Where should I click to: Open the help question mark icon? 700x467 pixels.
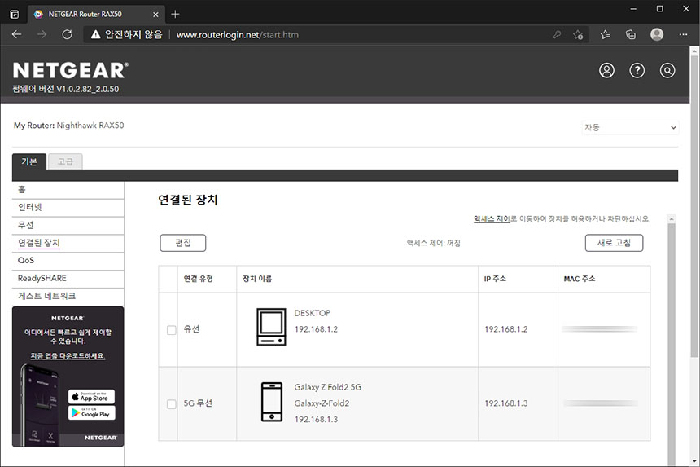[x=637, y=71]
